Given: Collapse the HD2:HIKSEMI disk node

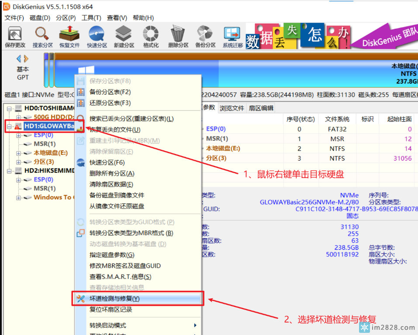Looking at the screenshot, I should (x=9, y=171).
